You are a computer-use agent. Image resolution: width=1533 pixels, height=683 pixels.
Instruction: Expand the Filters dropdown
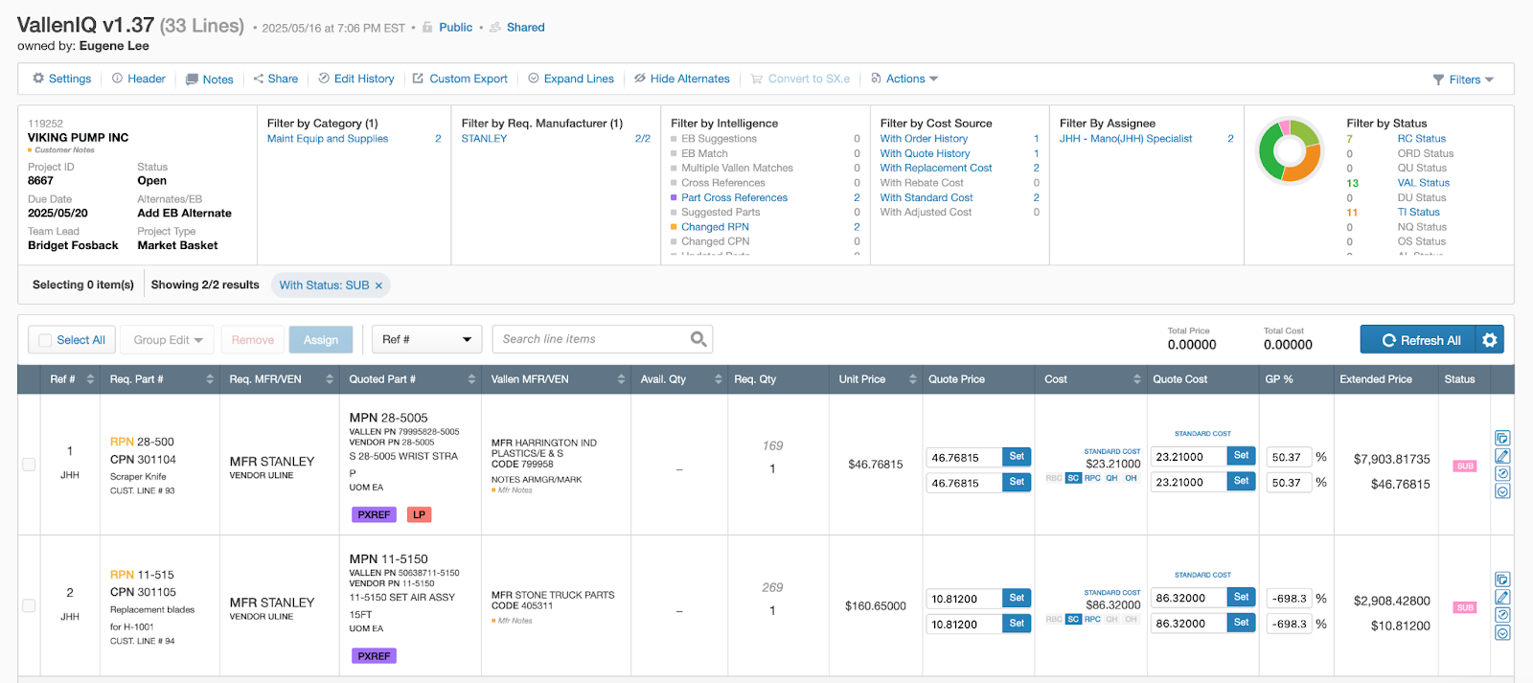[1463, 80]
